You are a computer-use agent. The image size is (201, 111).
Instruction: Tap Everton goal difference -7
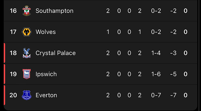click(173, 95)
